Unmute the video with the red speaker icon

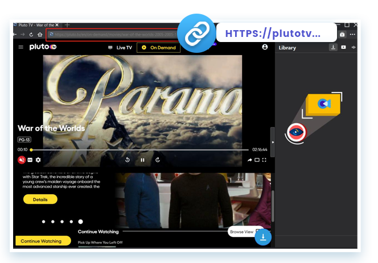point(22,160)
